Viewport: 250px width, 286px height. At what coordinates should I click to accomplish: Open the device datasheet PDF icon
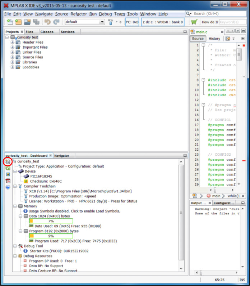tap(8, 181)
